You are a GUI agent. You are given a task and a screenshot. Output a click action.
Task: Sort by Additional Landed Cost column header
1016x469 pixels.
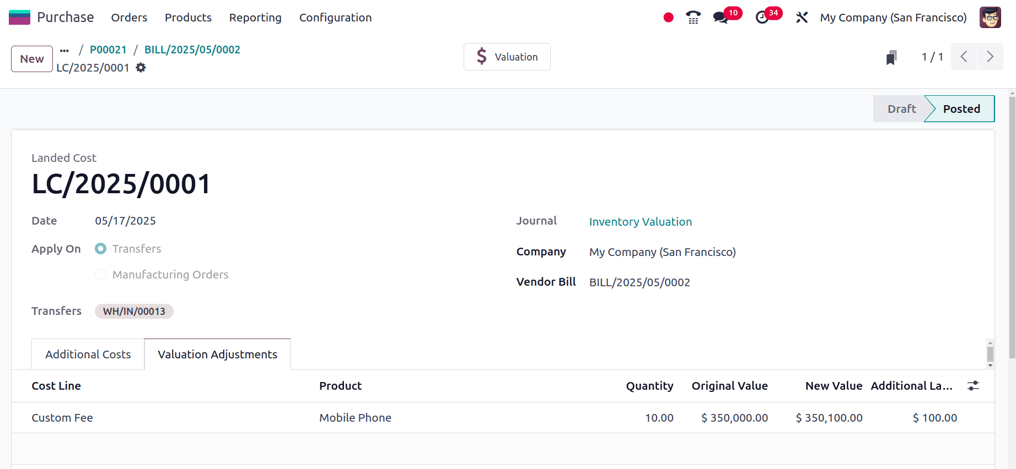(x=911, y=386)
